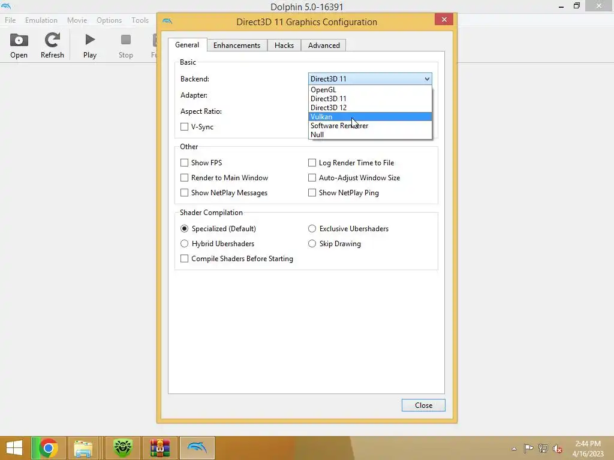Click the dolphin icon in dialog title bar
The width and height of the screenshot is (614, 460).
[x=167, y=21]
